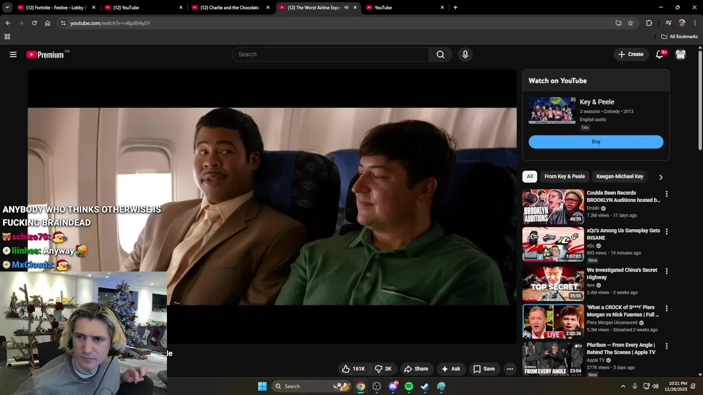Open Pluribus From Every Angle thumbnail
The width and height of the screenshot is (703, 395).
click(x=553, y=359)
